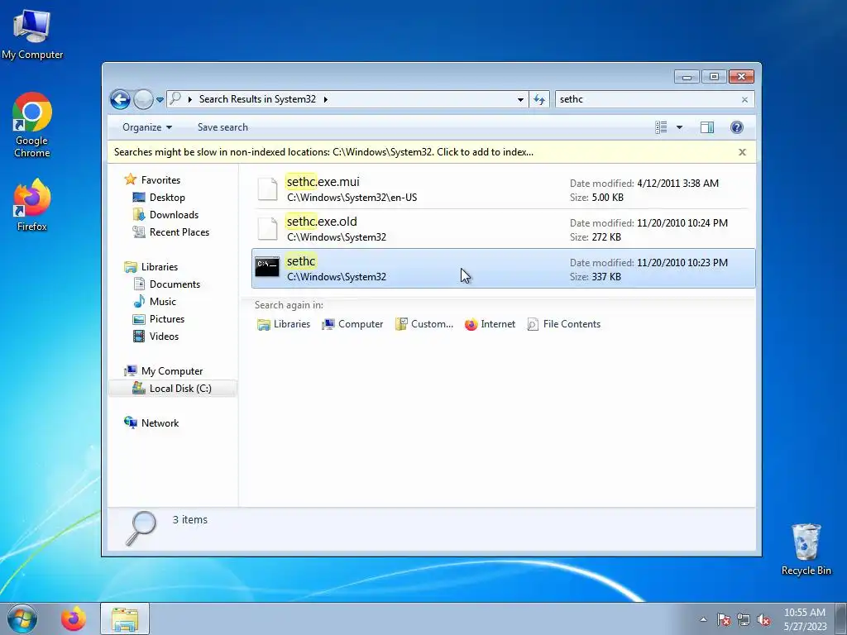Launch Google Chrome from desktop

click(32, 125)
